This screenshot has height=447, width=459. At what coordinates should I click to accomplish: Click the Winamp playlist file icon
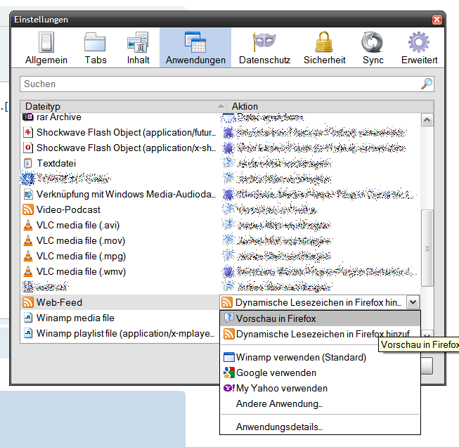[x=28, y=333]
